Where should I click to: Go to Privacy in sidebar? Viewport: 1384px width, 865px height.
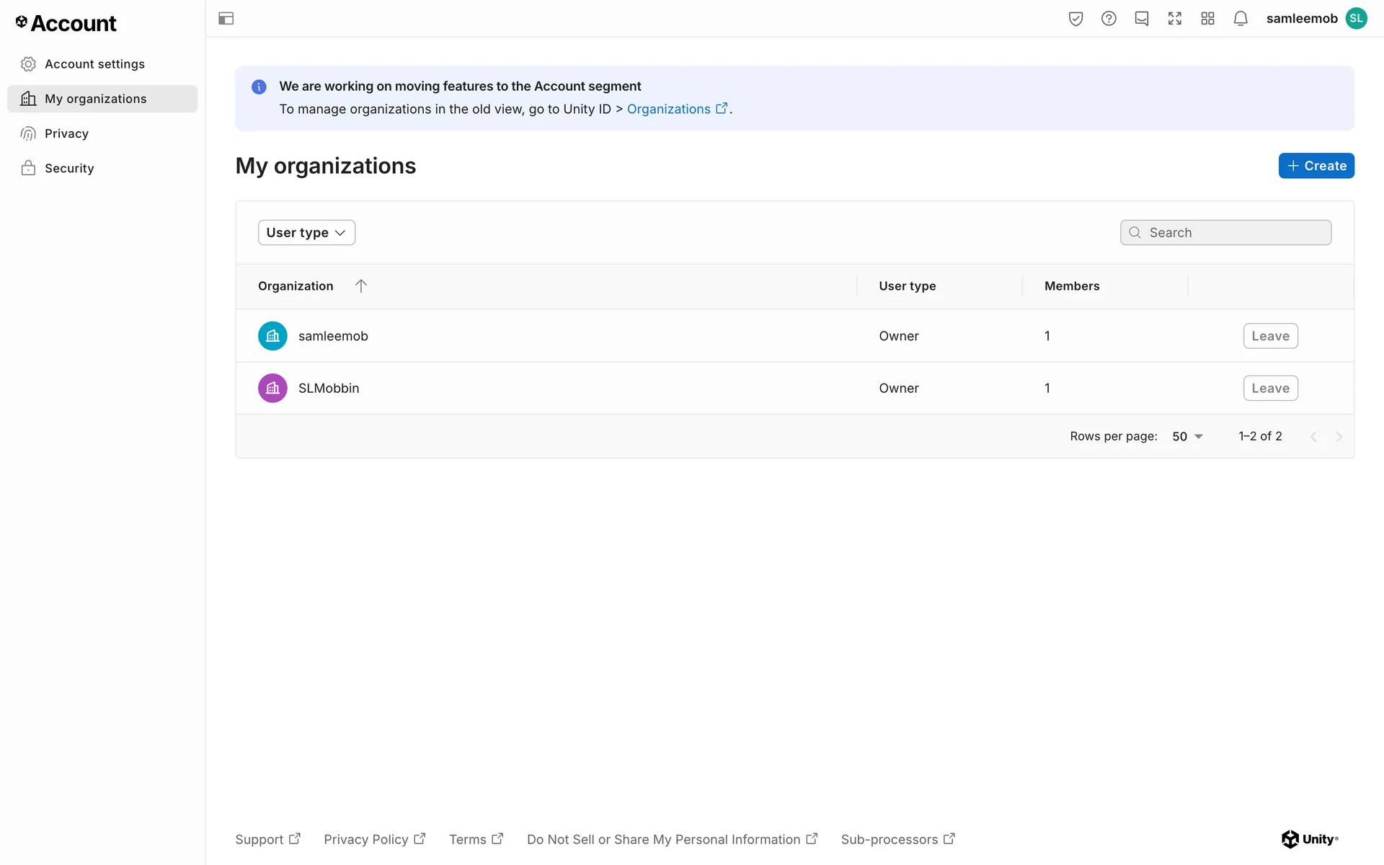(66, 133)
